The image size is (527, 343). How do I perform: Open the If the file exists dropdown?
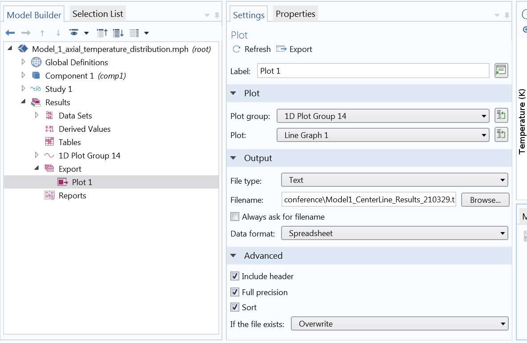(x=399, y=324)
